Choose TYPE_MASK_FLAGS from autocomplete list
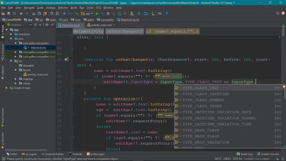This screenshot has height=161, width=286. pyautogui.click(x=229, y=136)
